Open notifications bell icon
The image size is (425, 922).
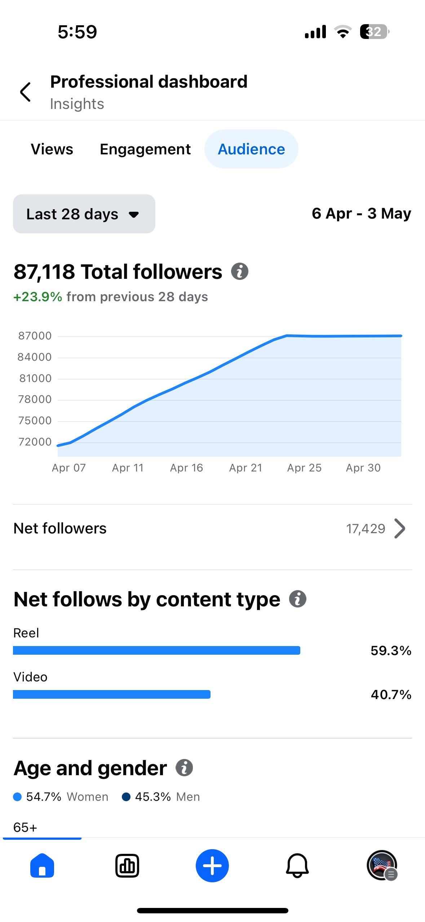click(x=297, y=865)
